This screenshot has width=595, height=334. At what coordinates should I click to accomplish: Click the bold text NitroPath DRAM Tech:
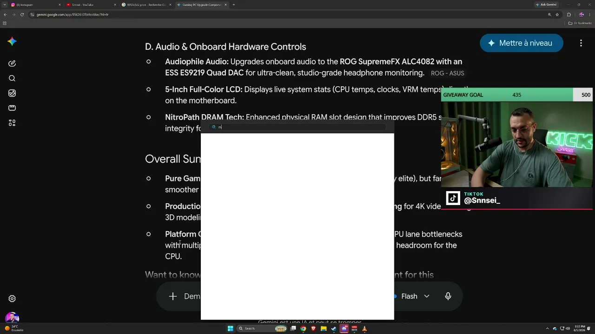click(x=205, y=117)
